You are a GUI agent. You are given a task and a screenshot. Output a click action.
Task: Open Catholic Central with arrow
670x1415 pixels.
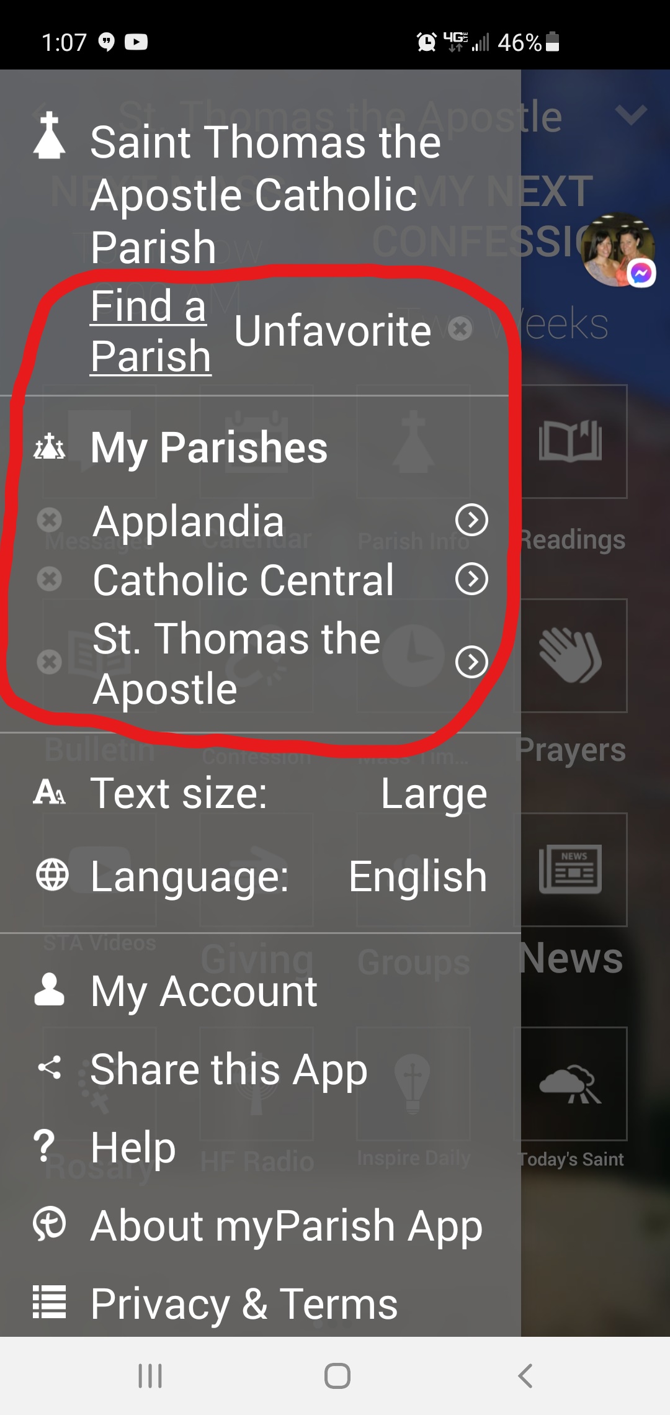click(x=471, y=579)
